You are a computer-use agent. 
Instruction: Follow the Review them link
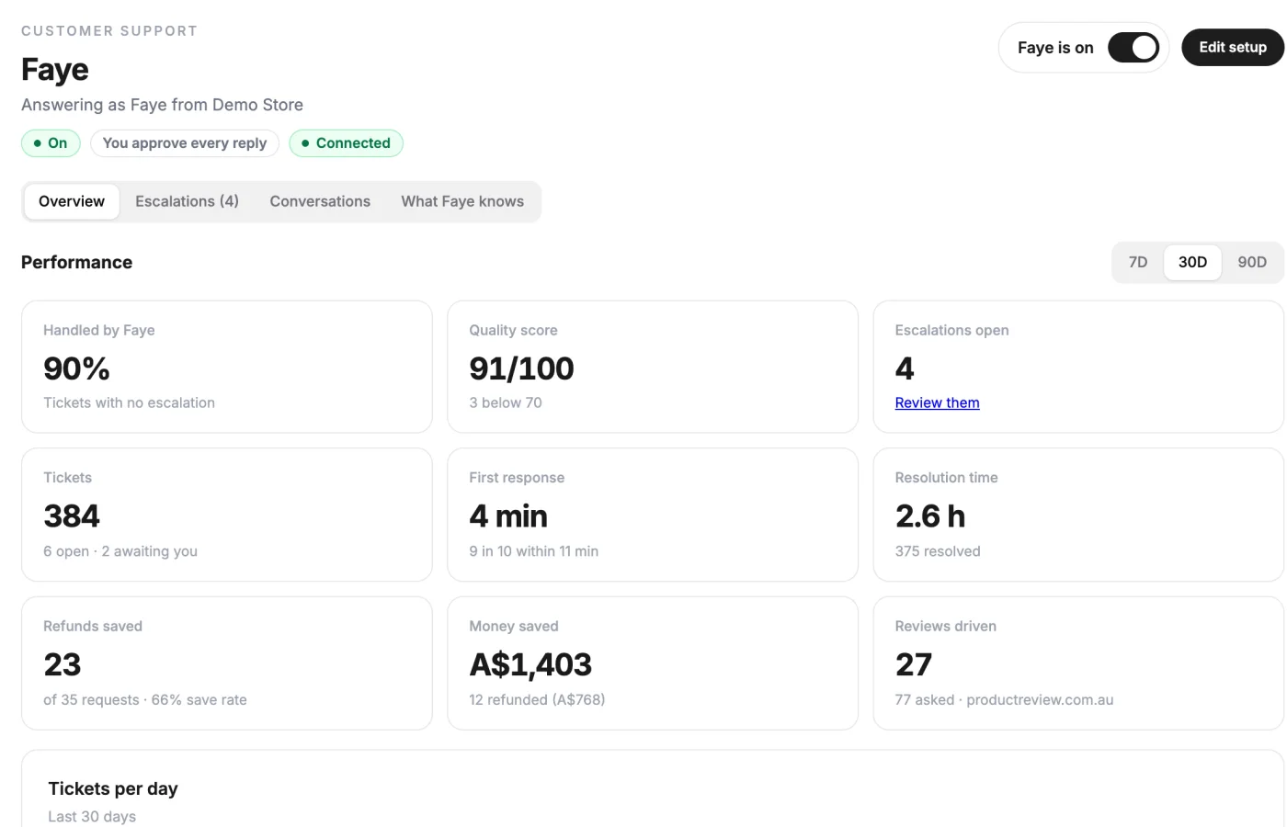937,402
